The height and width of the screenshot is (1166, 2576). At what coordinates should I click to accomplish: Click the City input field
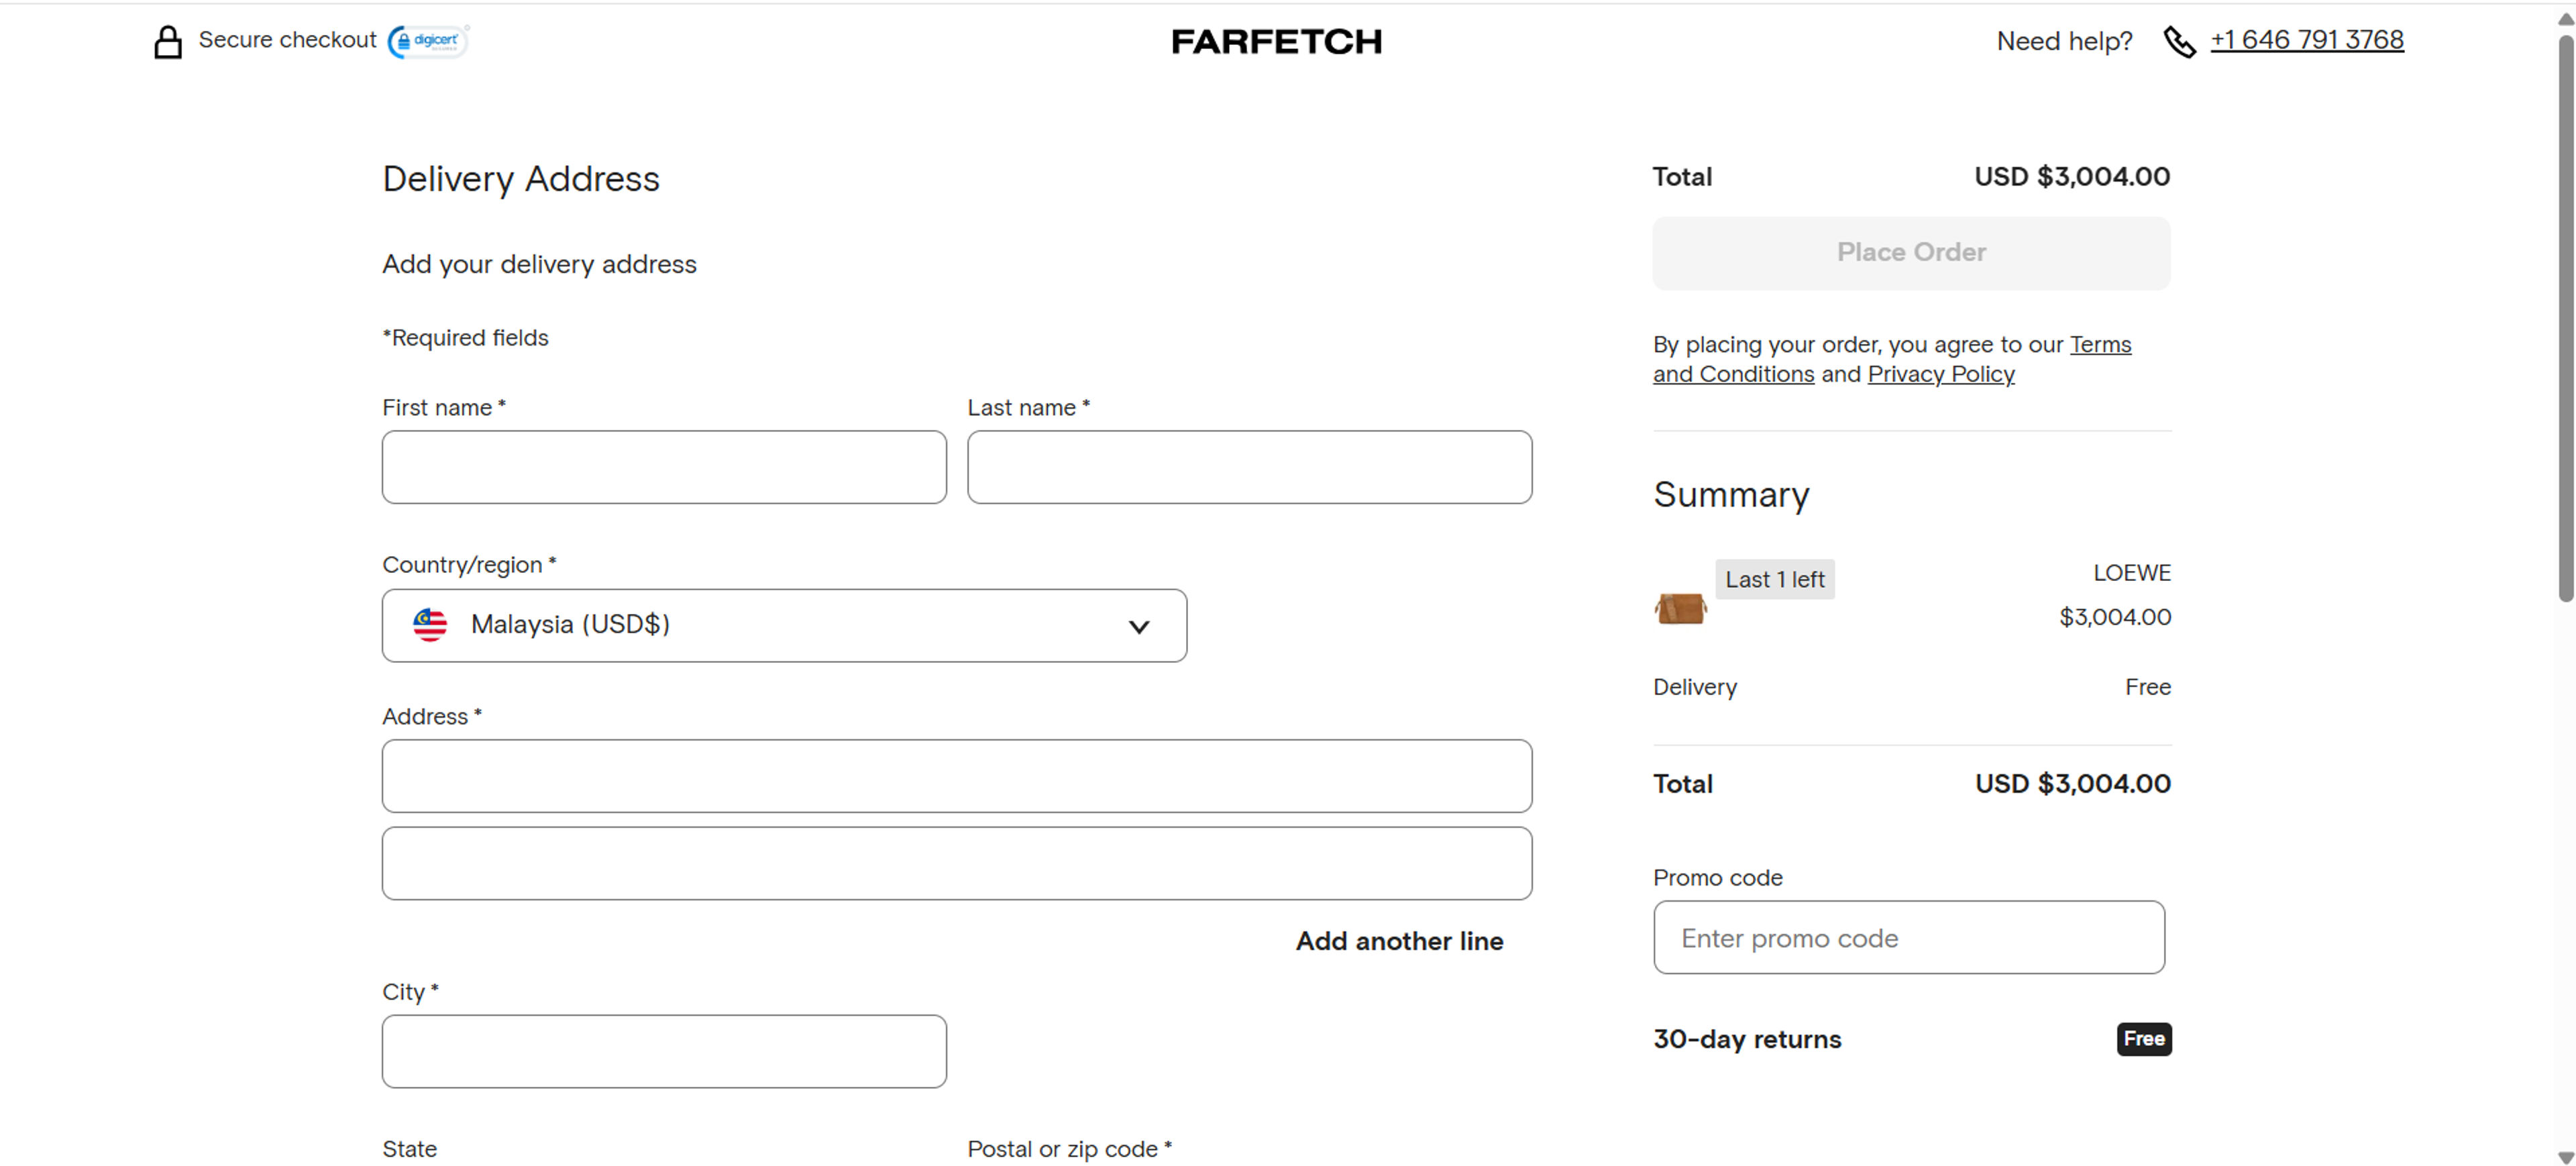click(664, 1051)
